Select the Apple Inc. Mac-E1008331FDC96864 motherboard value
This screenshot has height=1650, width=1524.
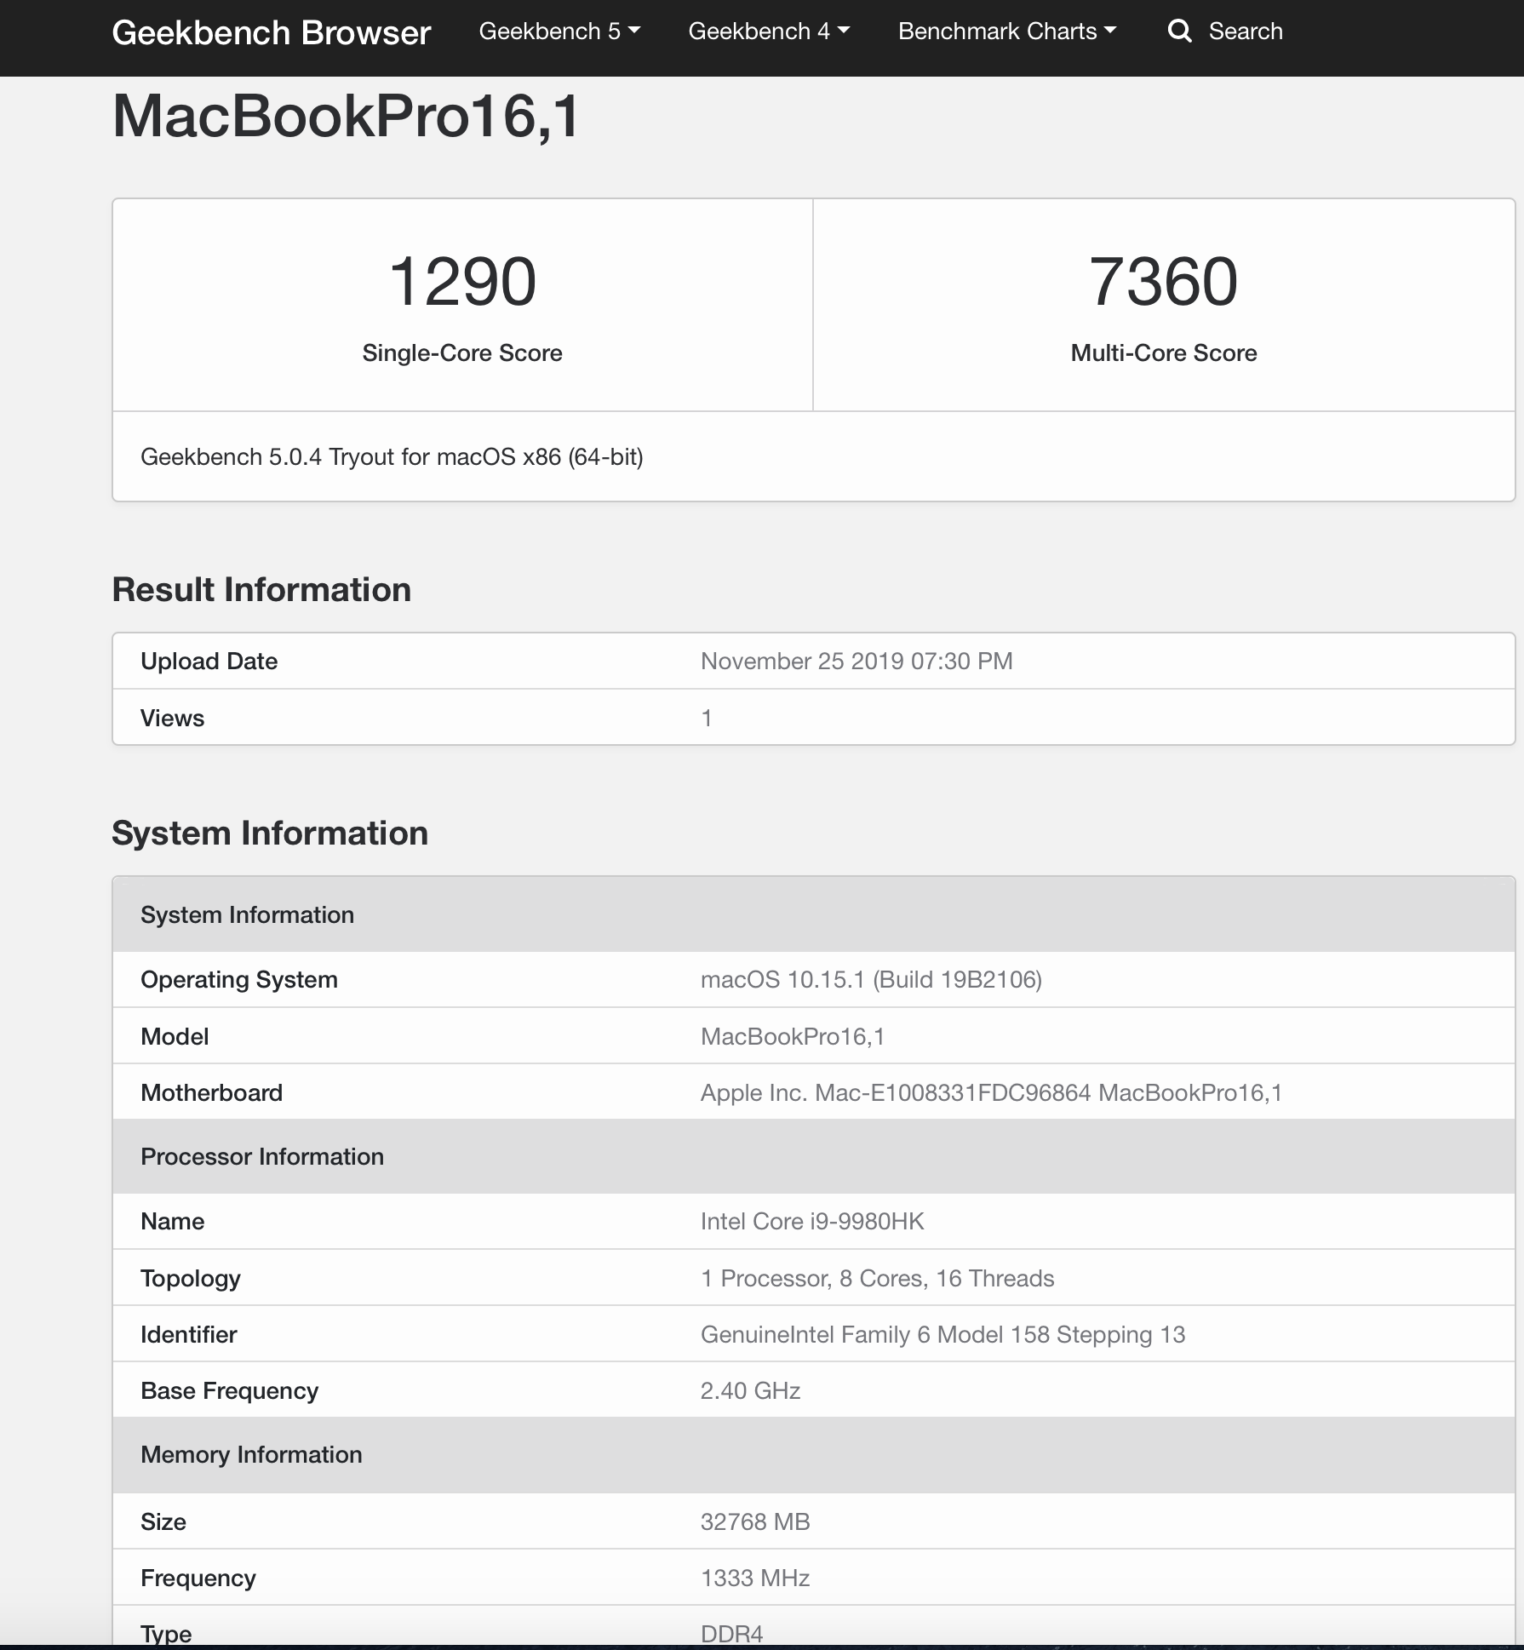click(x=991, y=1093)
